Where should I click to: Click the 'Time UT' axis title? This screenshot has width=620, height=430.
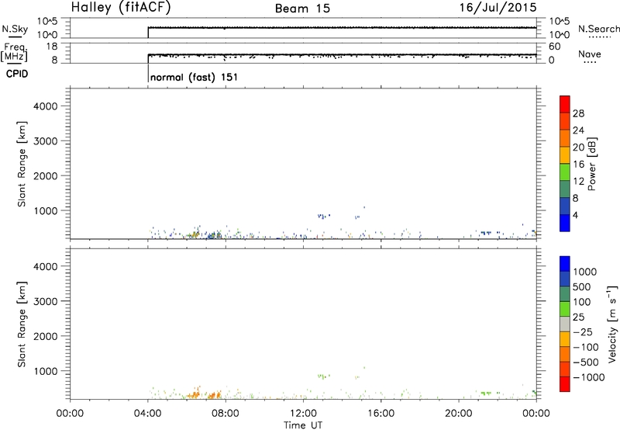pos(303,425)
